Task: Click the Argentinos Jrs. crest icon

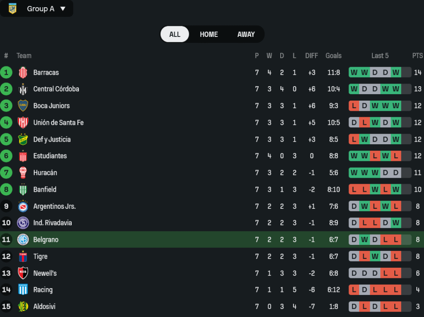Action: 23,206
